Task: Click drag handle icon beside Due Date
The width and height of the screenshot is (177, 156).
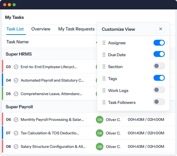Action: click(x=104, y=55)
